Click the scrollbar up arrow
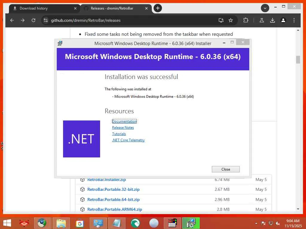 [298, 30]
